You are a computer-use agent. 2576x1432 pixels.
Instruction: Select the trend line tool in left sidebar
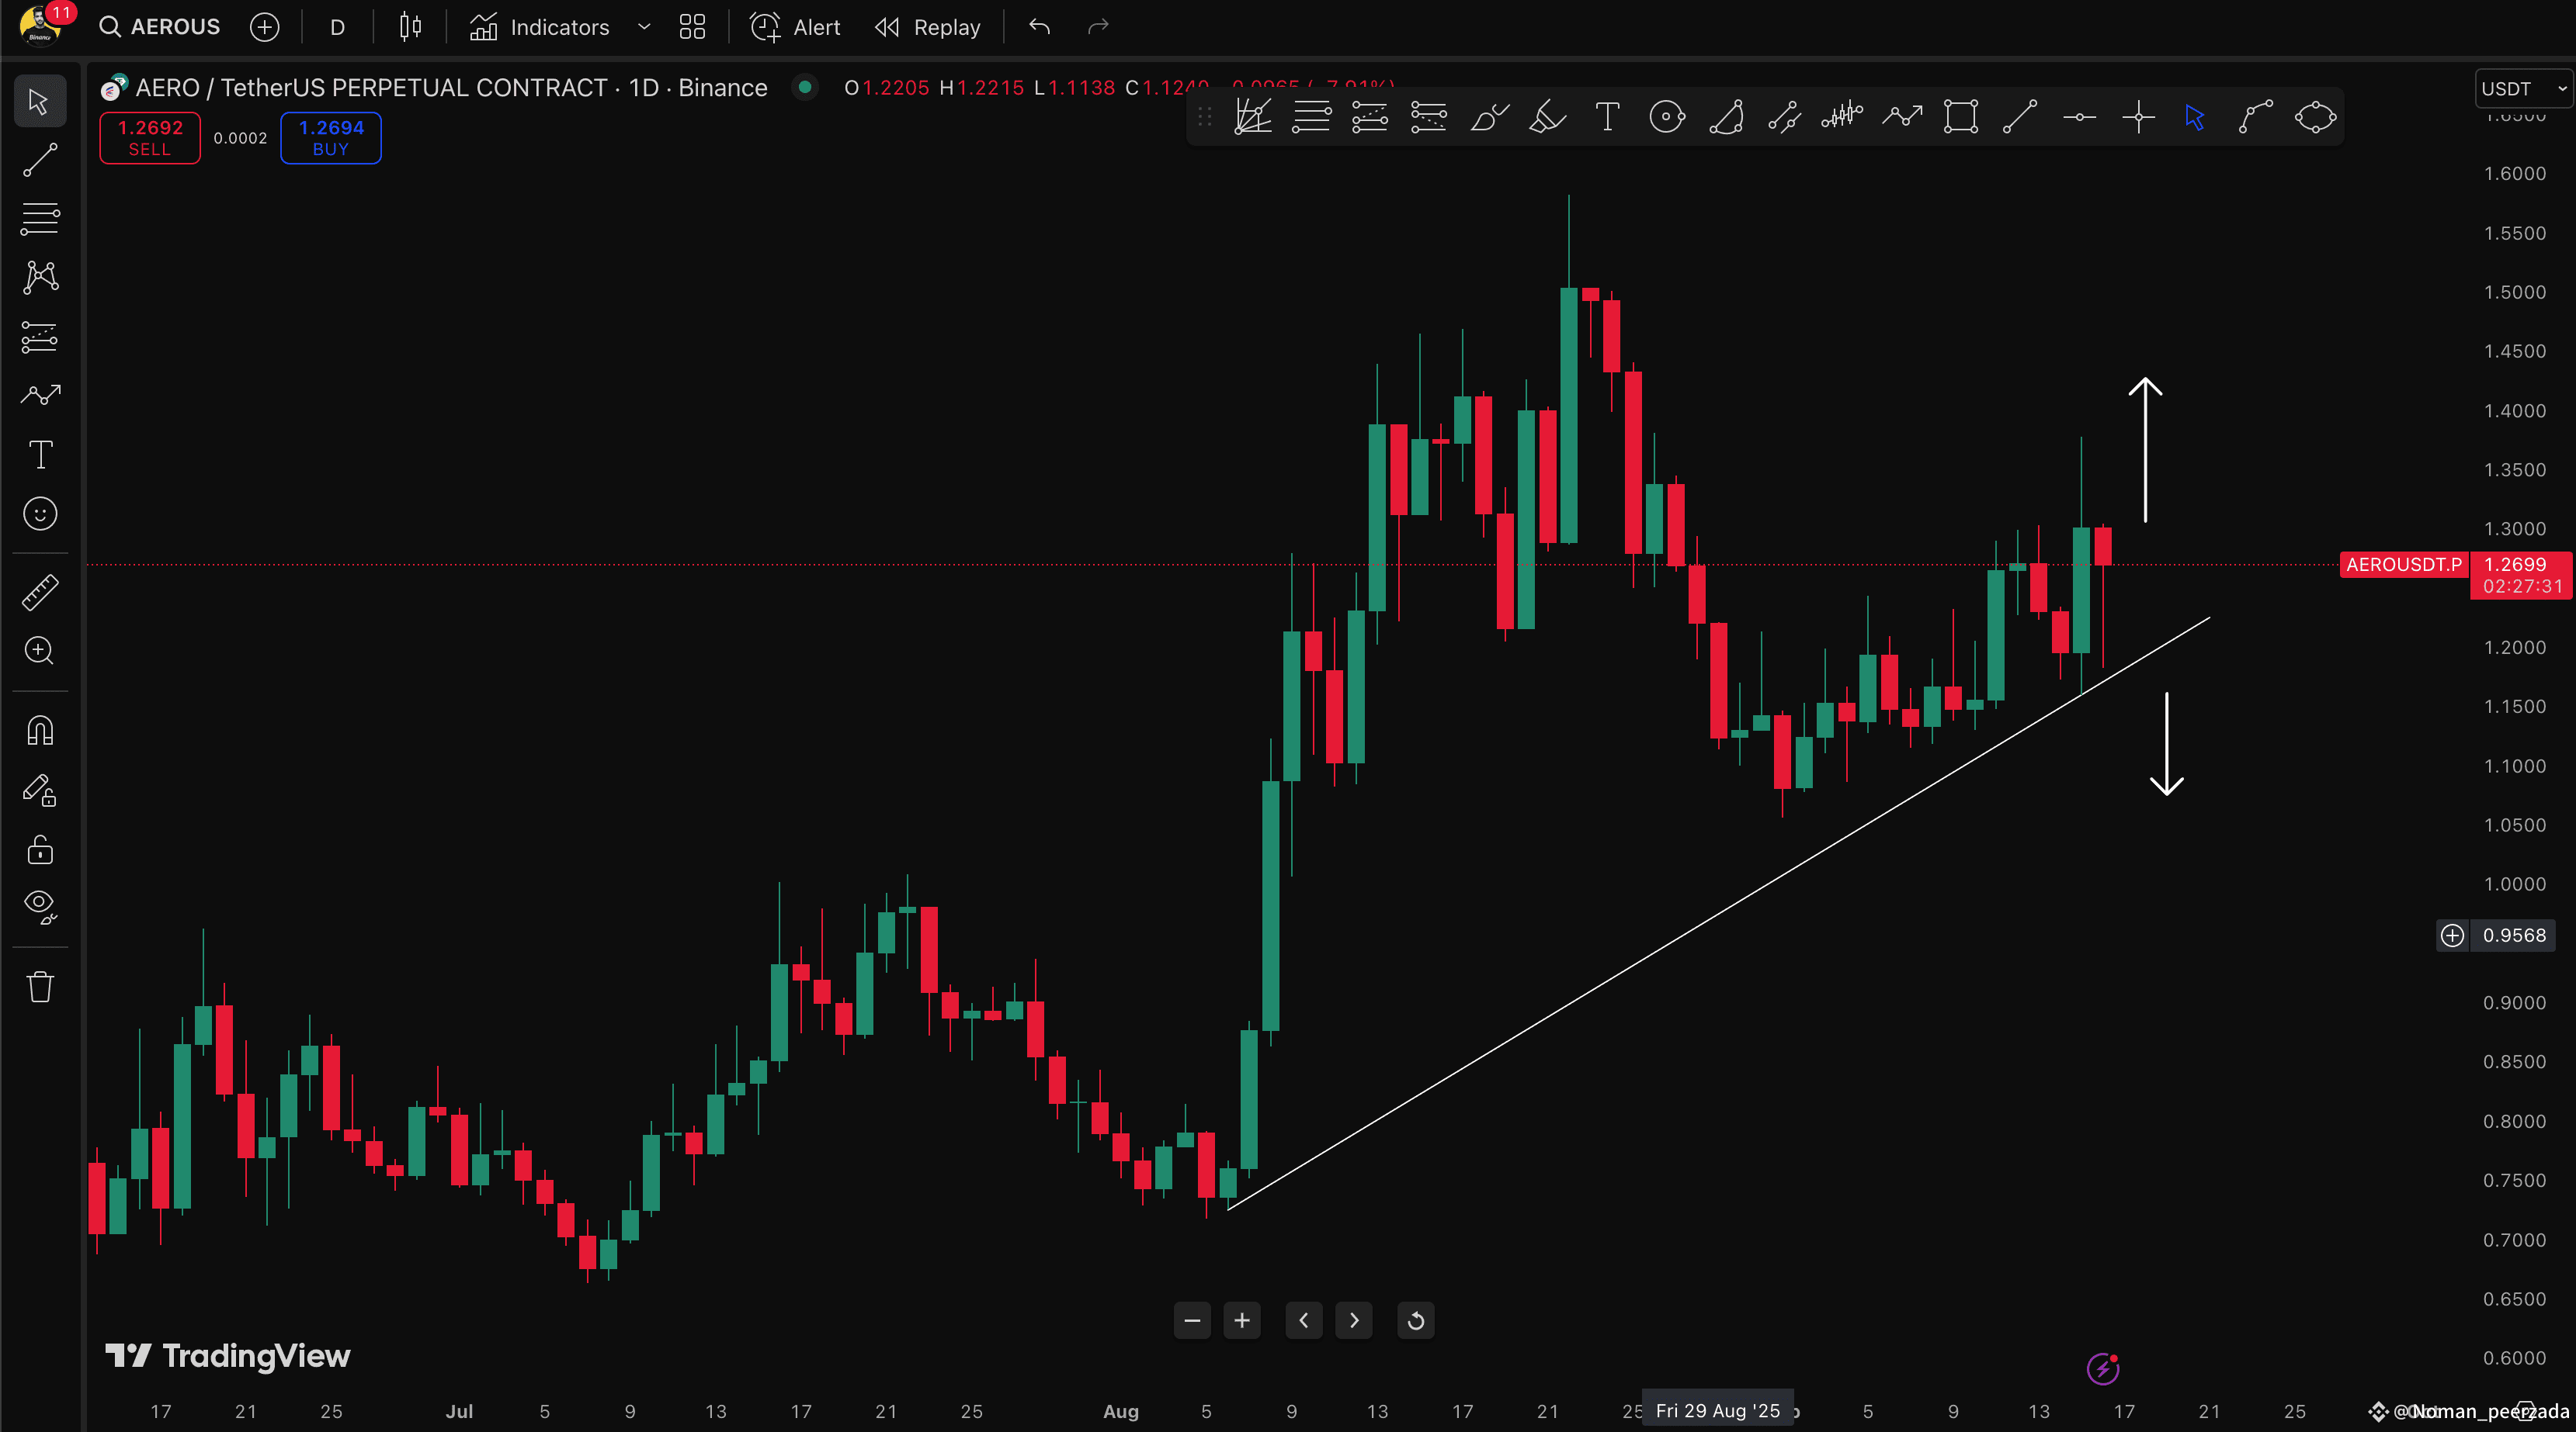click(40, 160)
